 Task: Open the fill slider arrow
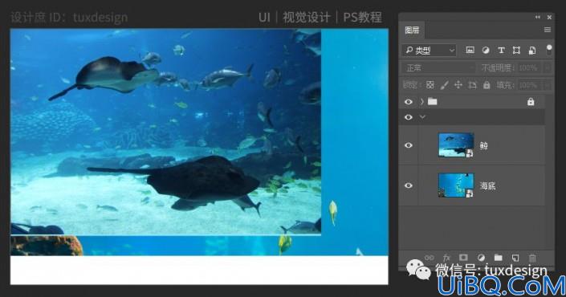click(x=548, y=85)
